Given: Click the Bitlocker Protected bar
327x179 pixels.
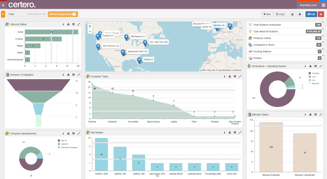Looking at the screenshot, I should 271,147.
